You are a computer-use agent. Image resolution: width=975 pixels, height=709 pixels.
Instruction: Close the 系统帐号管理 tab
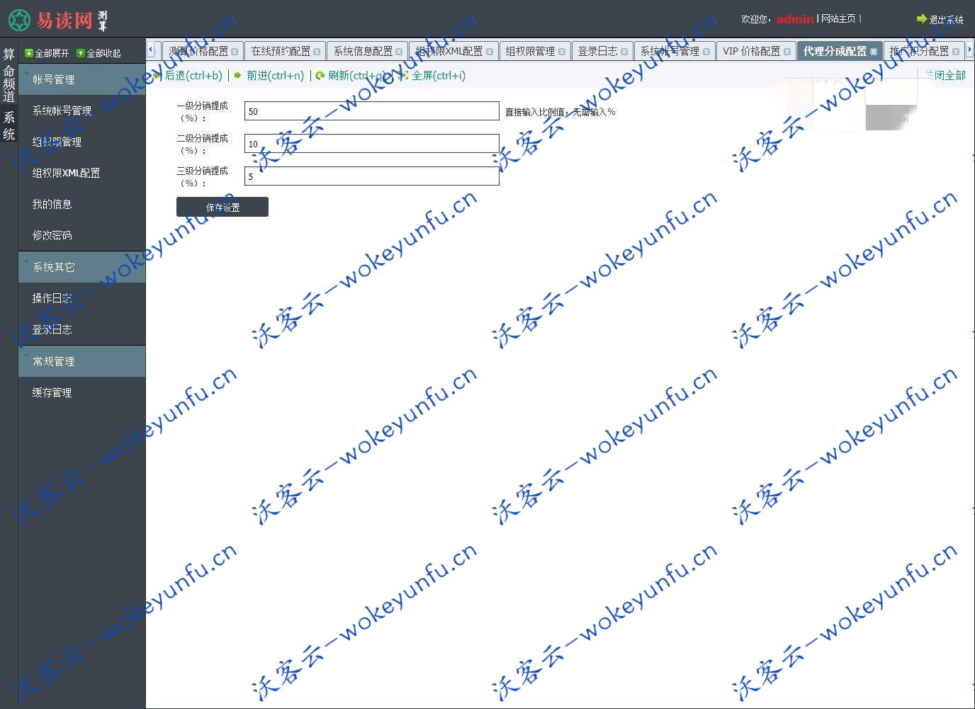tap(706, 52)
